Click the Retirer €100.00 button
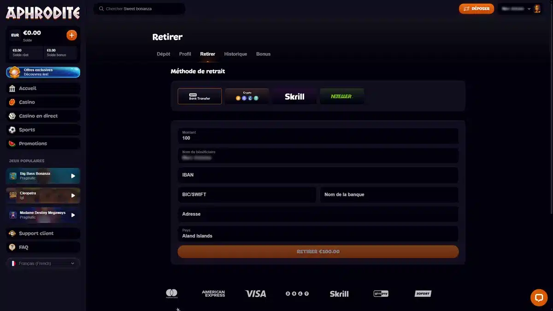This screenshot has width=553, height=311. 318,252
